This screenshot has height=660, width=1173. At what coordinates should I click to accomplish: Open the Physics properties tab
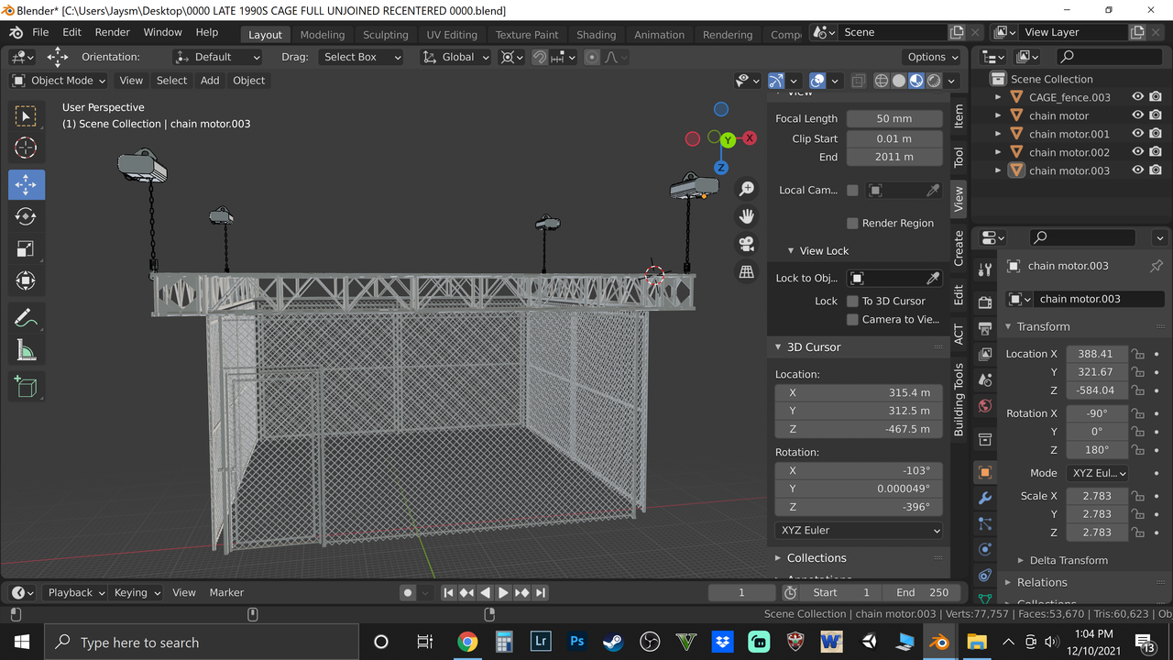pyautogui.click(x=985, y=549)
